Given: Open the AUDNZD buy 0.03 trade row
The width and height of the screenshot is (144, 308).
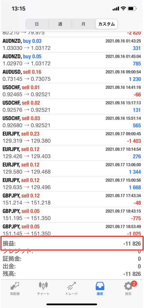Looking at the screenshot, I should click(72, 45).
